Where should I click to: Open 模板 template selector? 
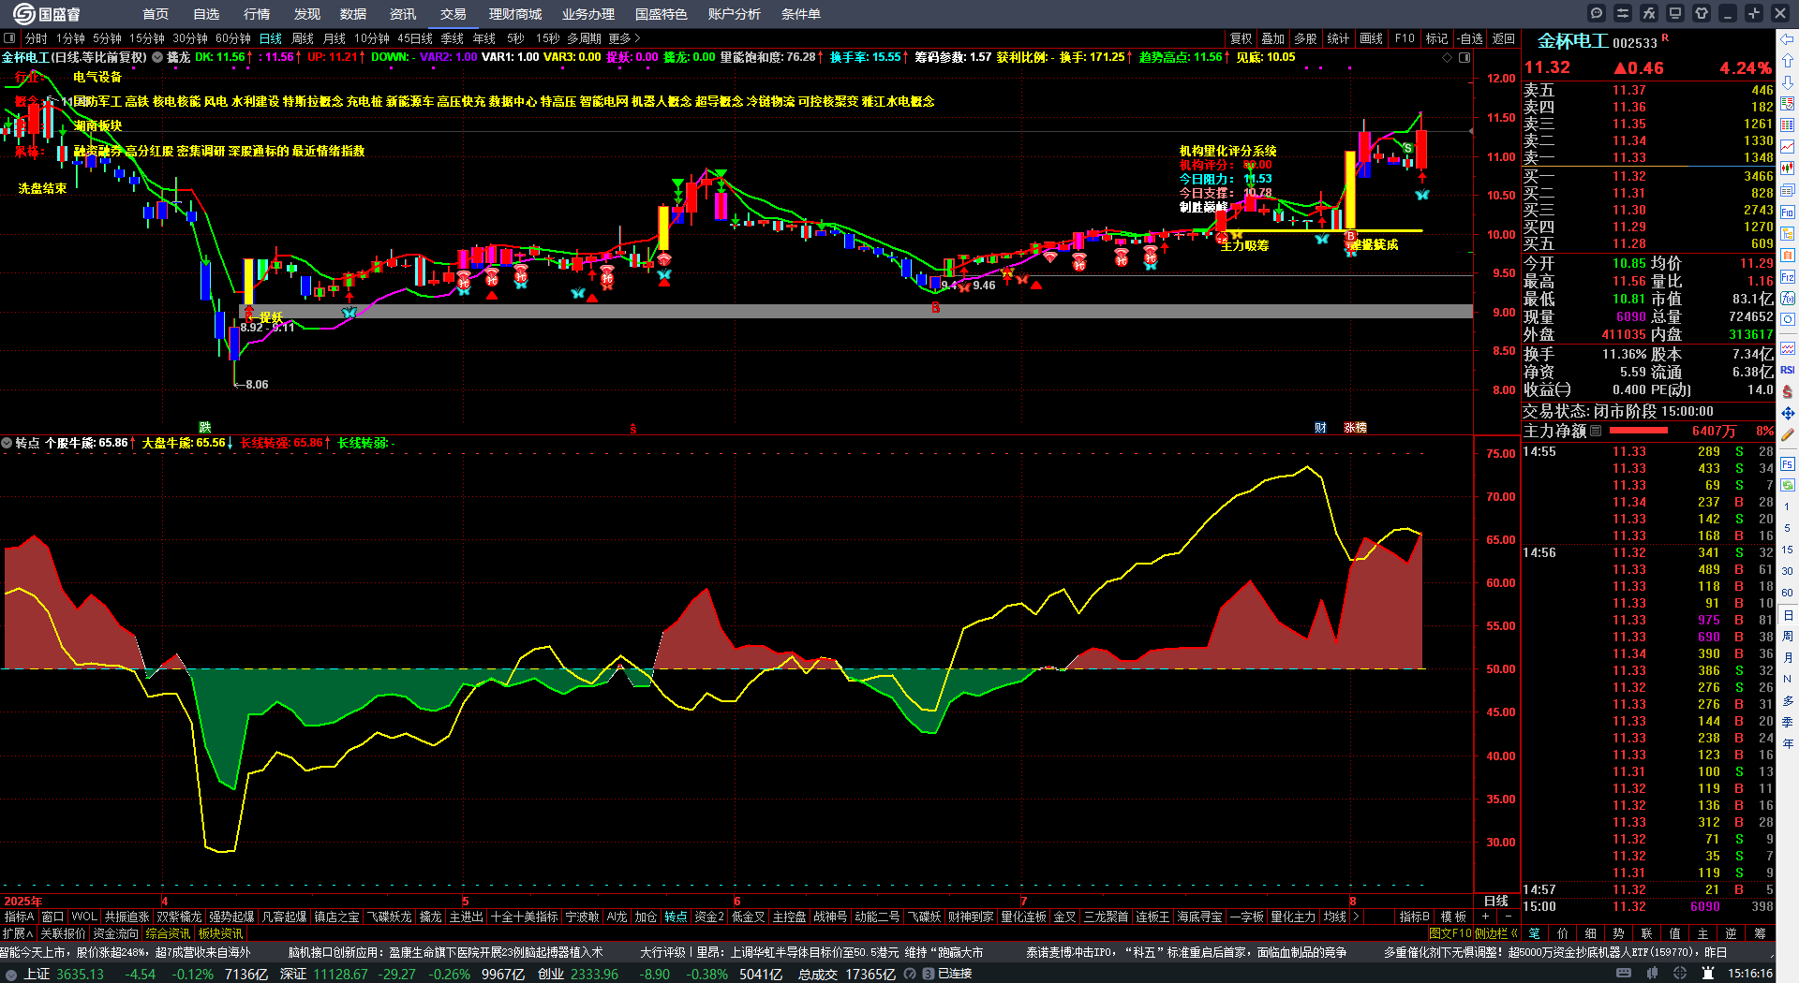1453,917
